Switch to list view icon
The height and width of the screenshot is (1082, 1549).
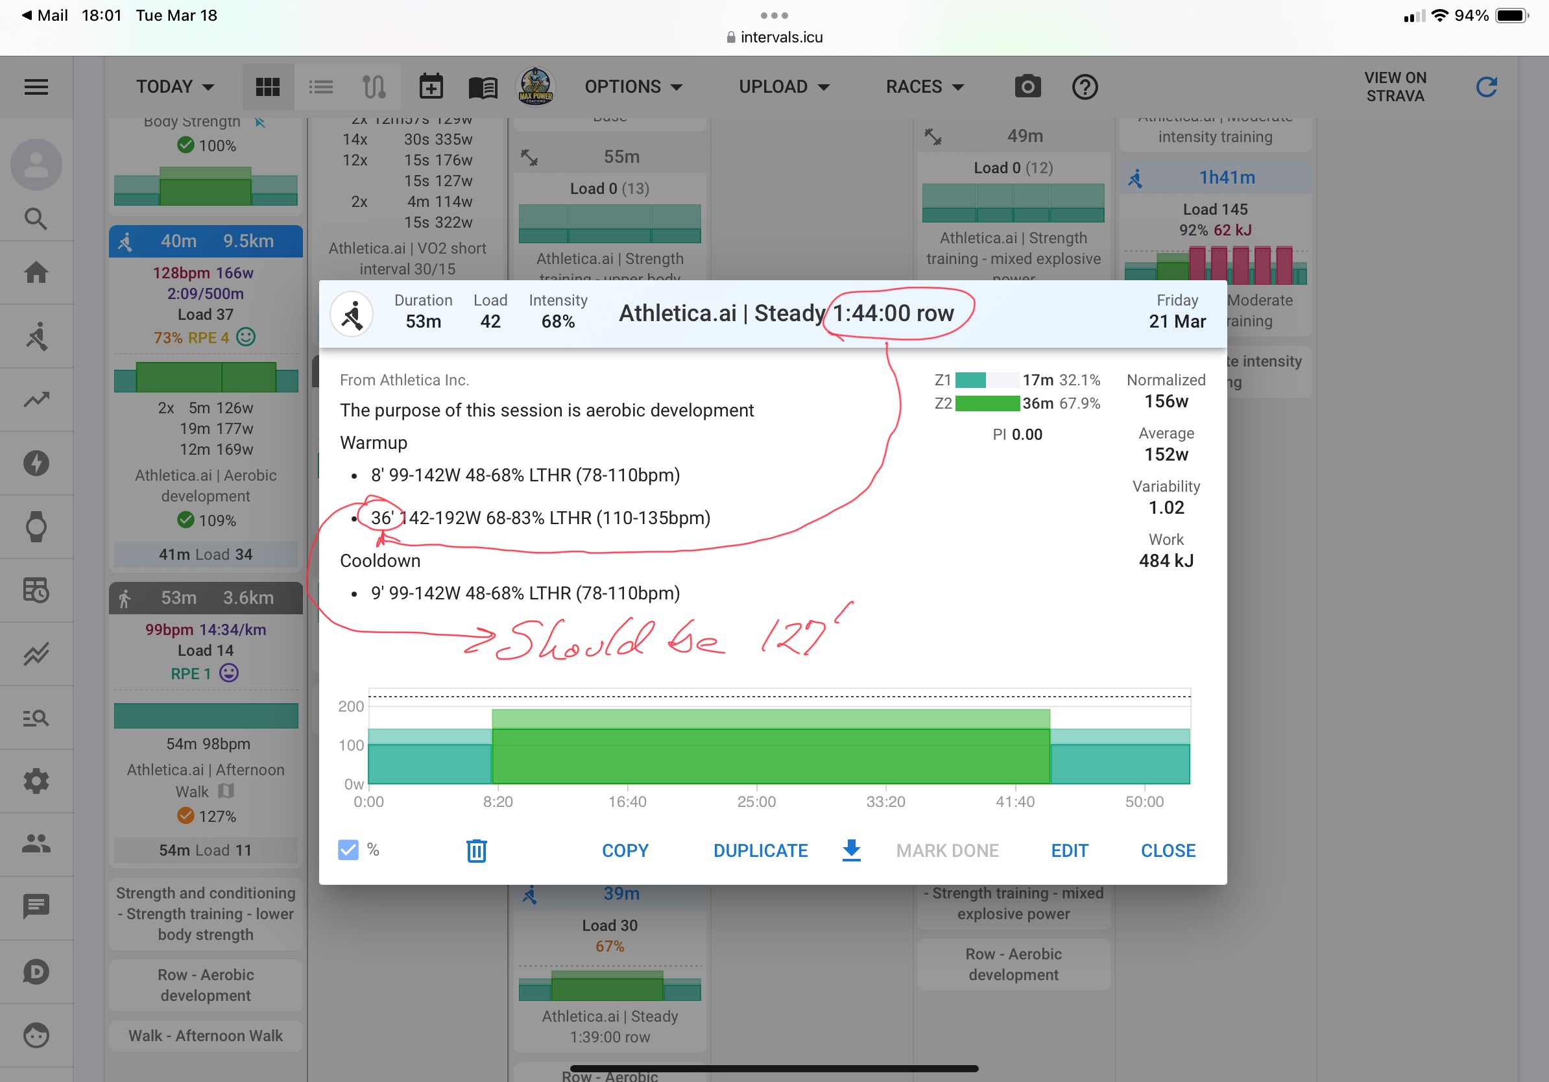coord(320,87)
